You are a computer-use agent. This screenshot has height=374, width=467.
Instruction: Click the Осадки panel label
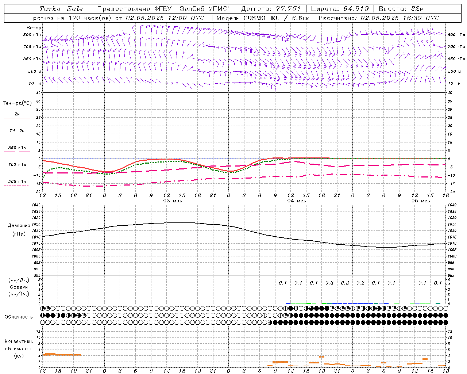19,287
